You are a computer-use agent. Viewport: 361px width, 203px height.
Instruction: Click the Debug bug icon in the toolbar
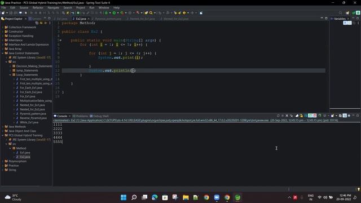pos(106,13)
